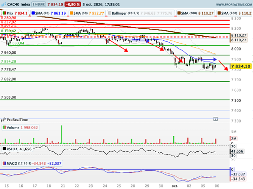
Task: Click the chart icon beside CAC40 Index
Action: (x=4, y=4)
